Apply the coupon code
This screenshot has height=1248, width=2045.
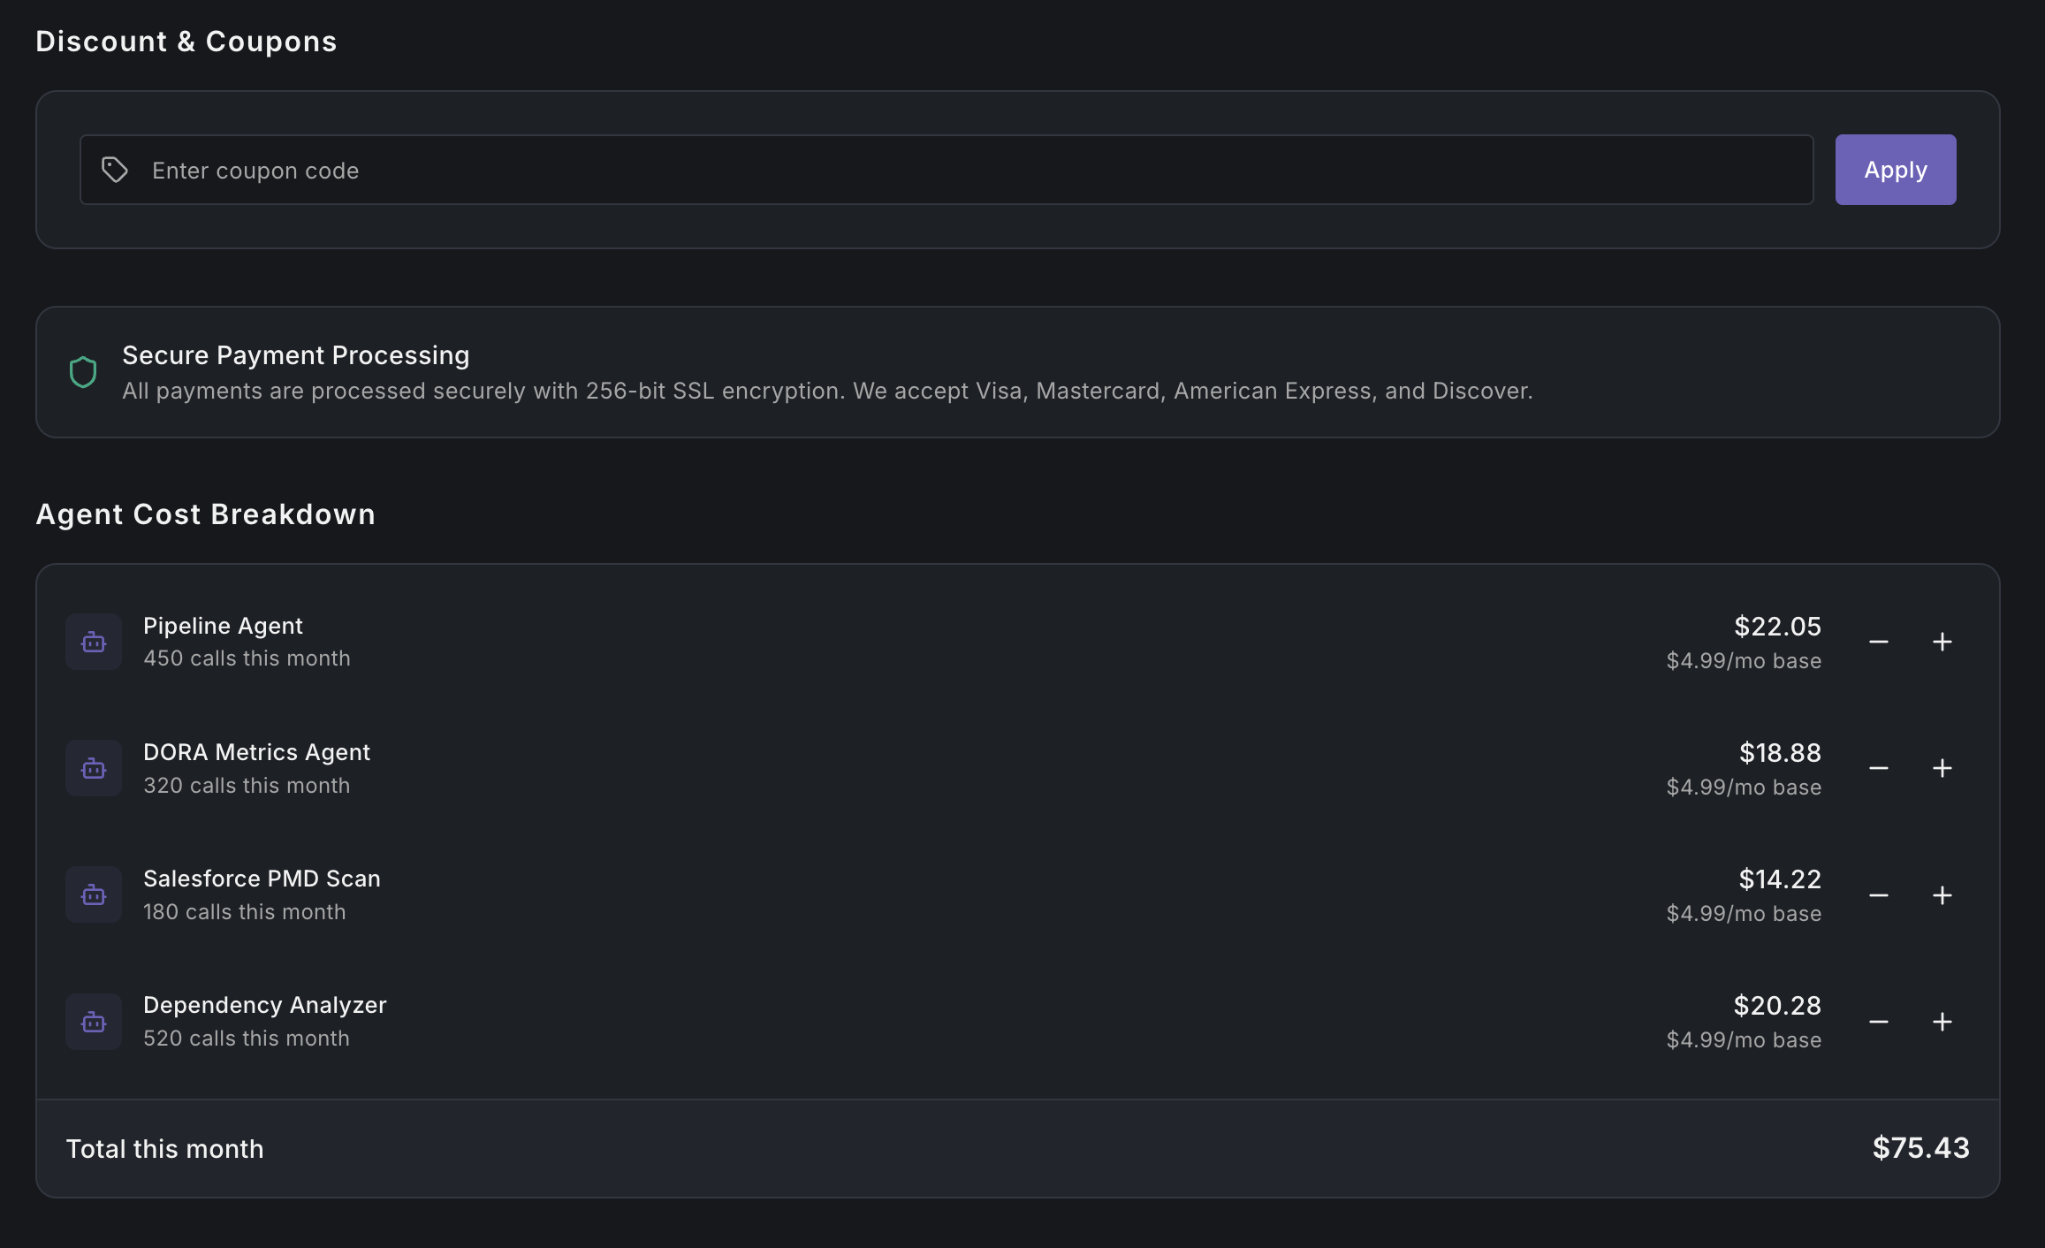1895,170
